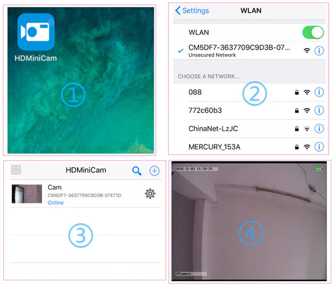
Task: Select network 088 from list
Action: [x=196, y=93]
